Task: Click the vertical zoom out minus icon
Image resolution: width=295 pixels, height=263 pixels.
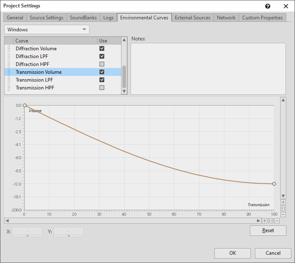Action: (283, 214)
